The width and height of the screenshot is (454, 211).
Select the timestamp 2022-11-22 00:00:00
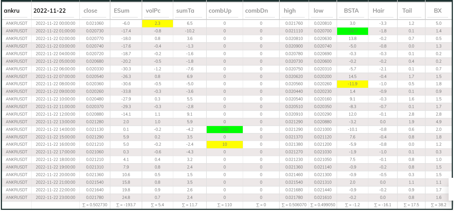(55, 23)
